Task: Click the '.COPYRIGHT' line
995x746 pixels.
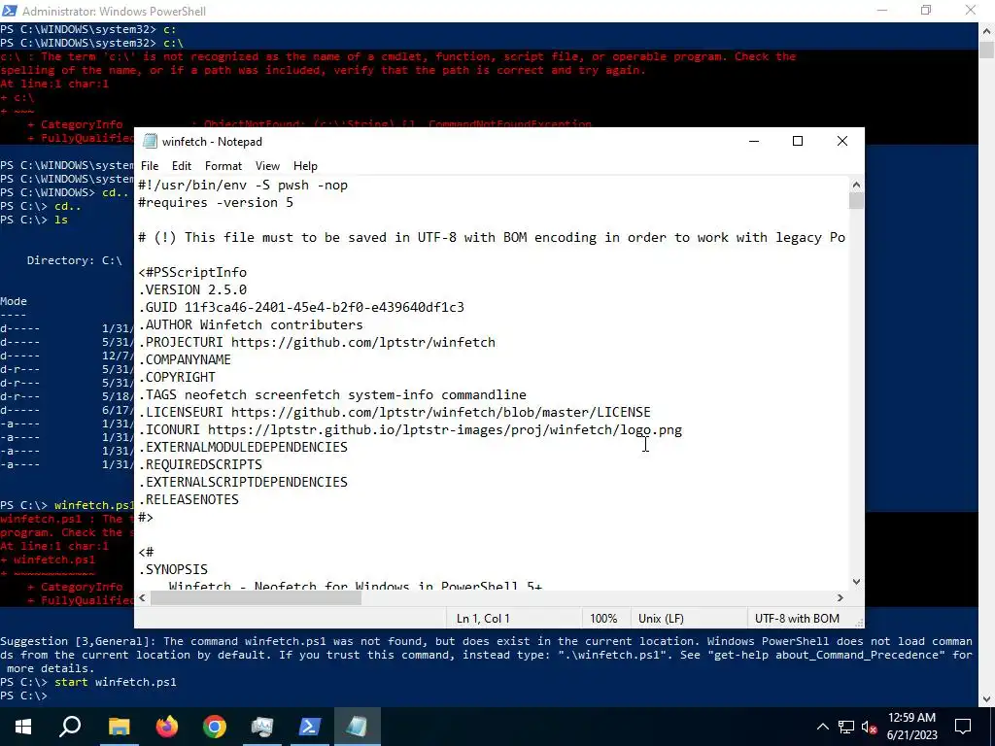Action: (177, 378)
